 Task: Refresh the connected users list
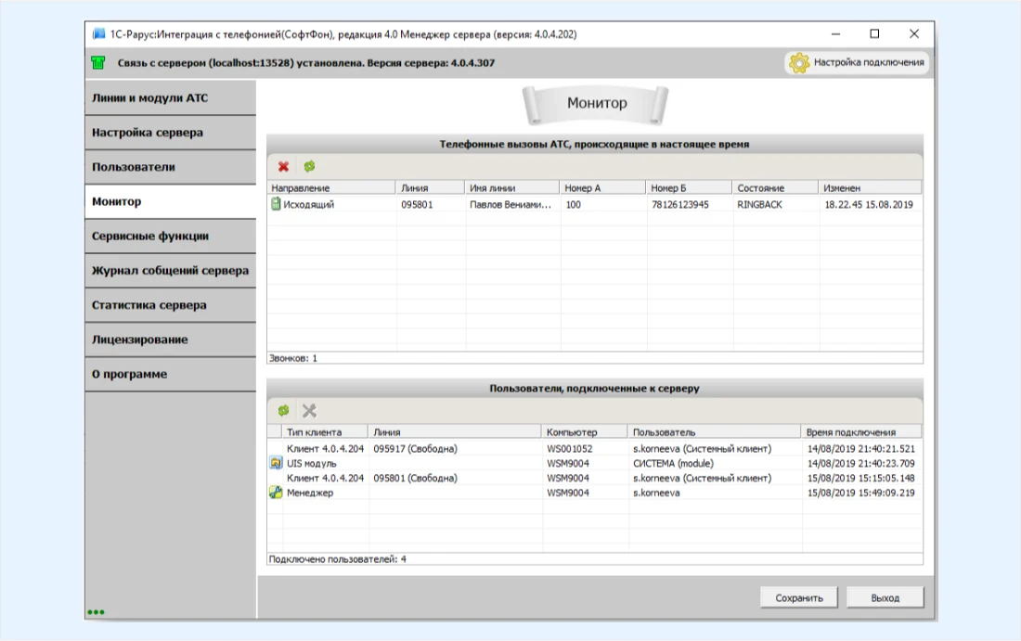pyautogui.click(x=283, y=411)
